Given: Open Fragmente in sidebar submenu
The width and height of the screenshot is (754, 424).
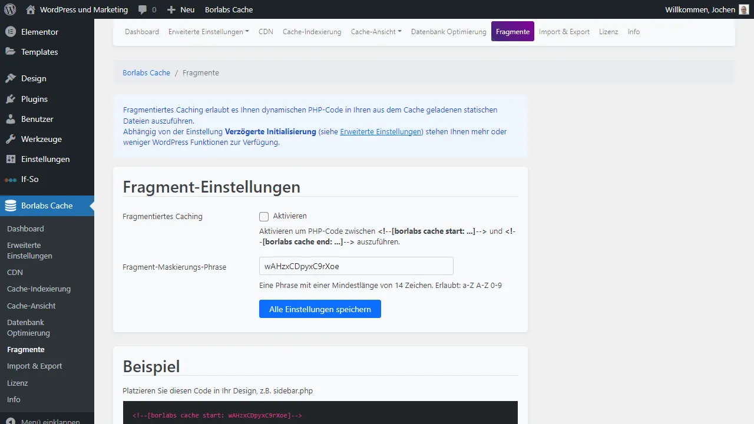Looking at the screenshot, I should pos(25,349).
